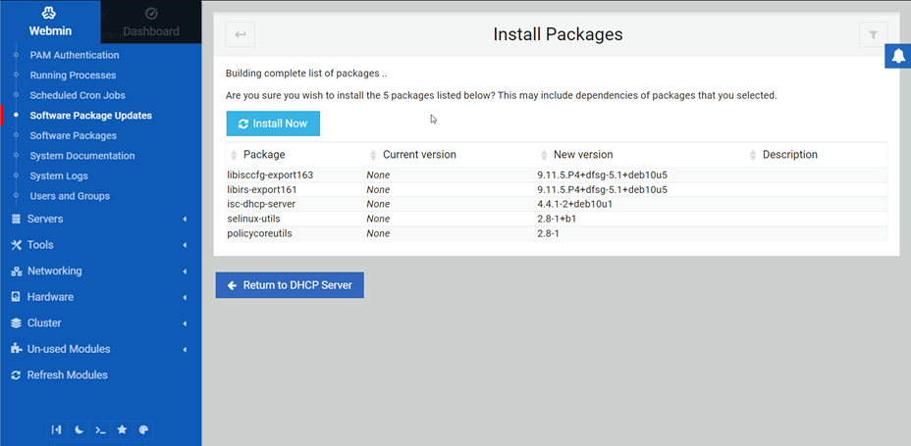Click Refresh Modules in sidebar
911x446 pixels.
67,375
